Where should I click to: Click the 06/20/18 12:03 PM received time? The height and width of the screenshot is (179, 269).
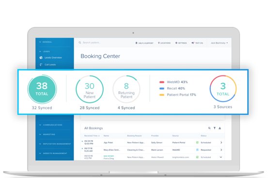pyautogui.click(x=89, y=142)
